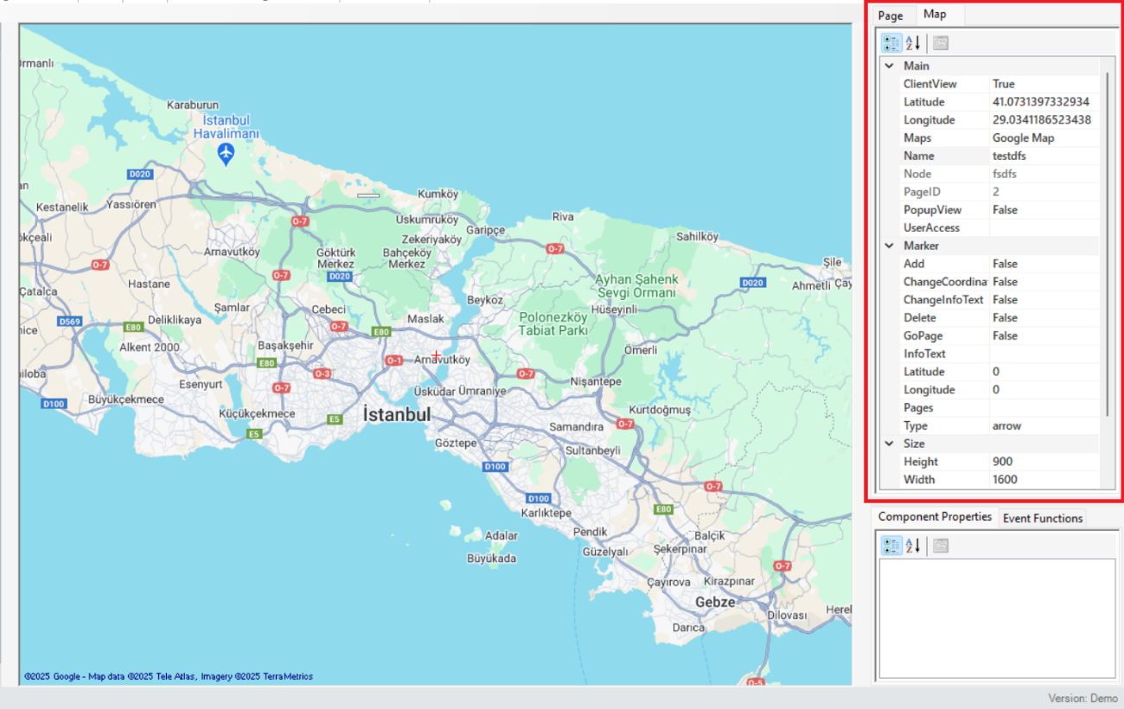The image size is (1124, 709).
Task: Collapse the Main property category
Action: (890, 66)
